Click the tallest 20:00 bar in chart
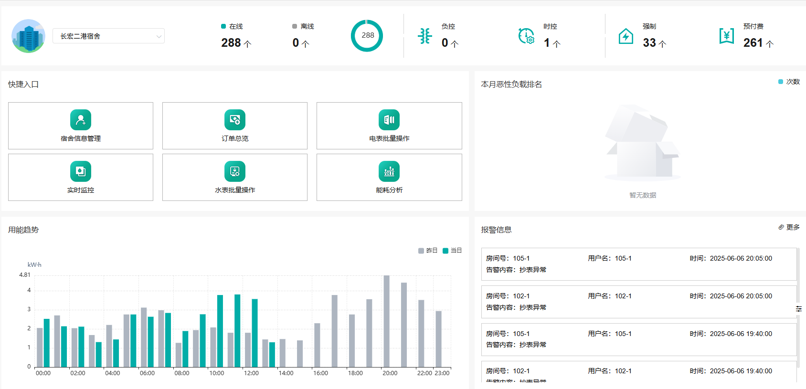 tap(386, 321)
